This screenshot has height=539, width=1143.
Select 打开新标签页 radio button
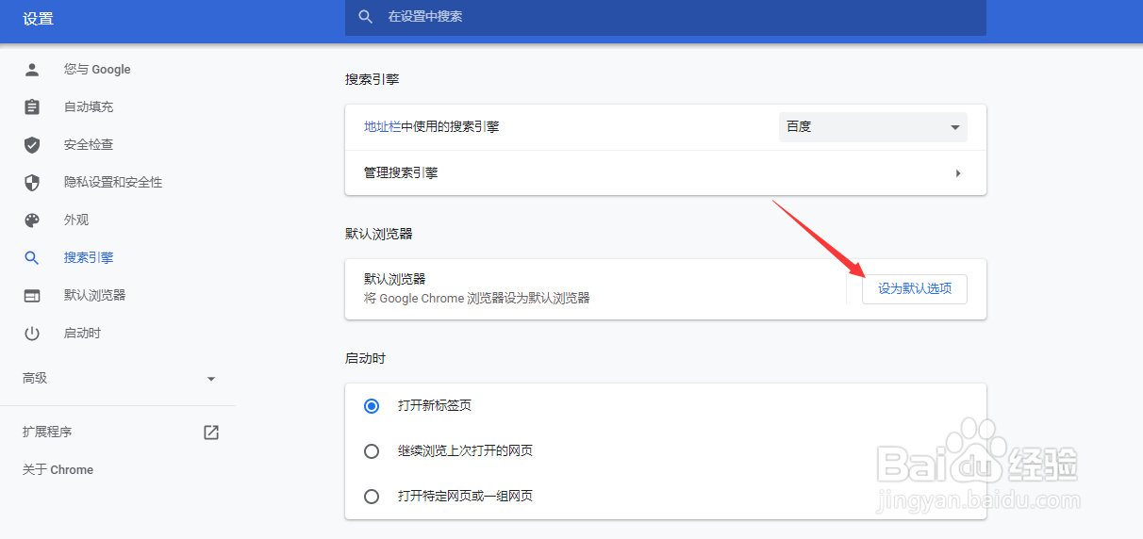coord(372,405)
